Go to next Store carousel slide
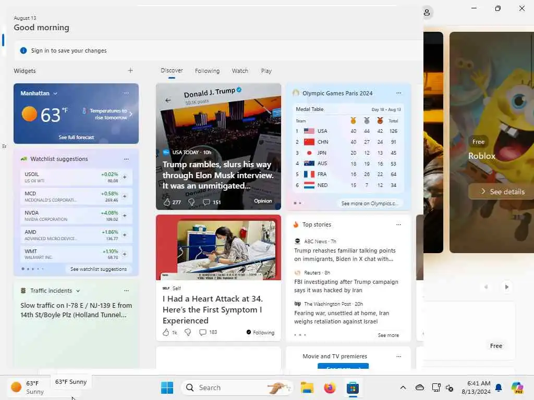 (506, 287)
